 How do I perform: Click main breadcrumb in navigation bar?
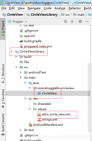pyautogui.click(x=79, y=14)
